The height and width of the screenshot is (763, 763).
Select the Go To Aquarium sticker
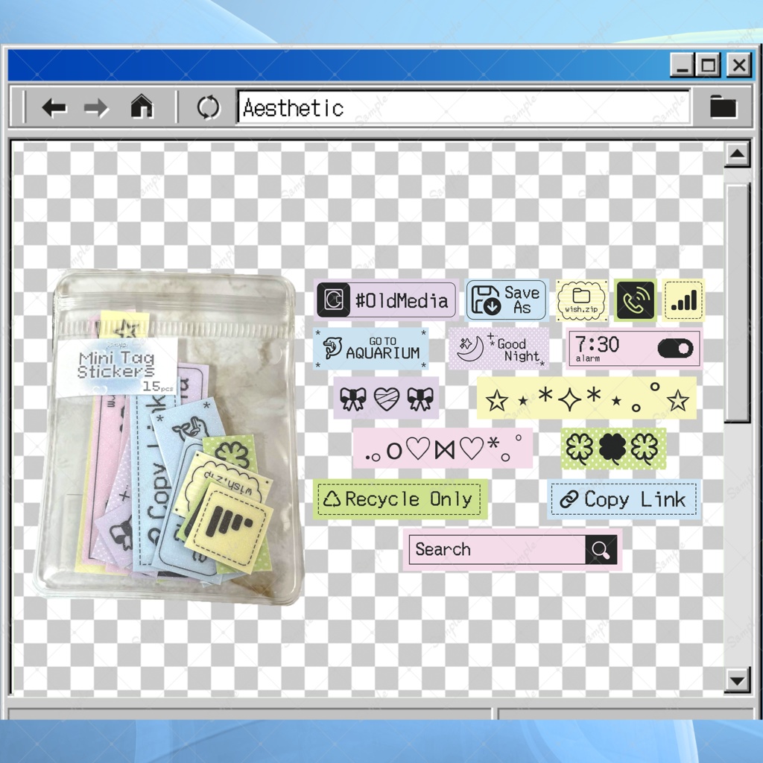(371, 349)
